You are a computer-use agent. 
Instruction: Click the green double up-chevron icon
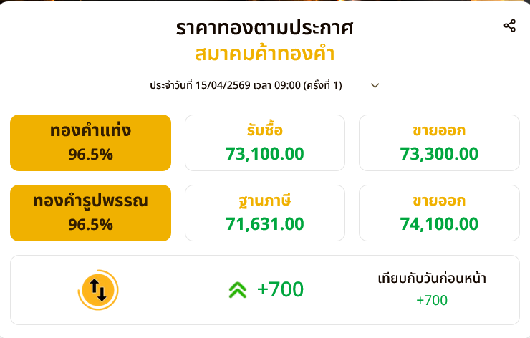[x=237, y=289]
